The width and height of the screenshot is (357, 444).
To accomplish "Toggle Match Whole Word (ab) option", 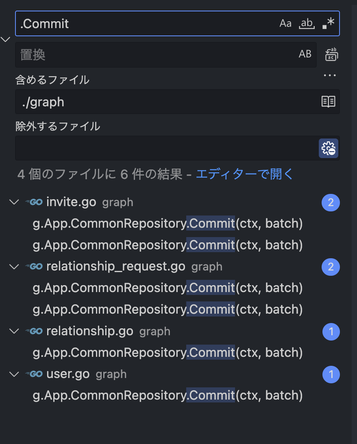I will pyautogui.click(x=307, y=24).
